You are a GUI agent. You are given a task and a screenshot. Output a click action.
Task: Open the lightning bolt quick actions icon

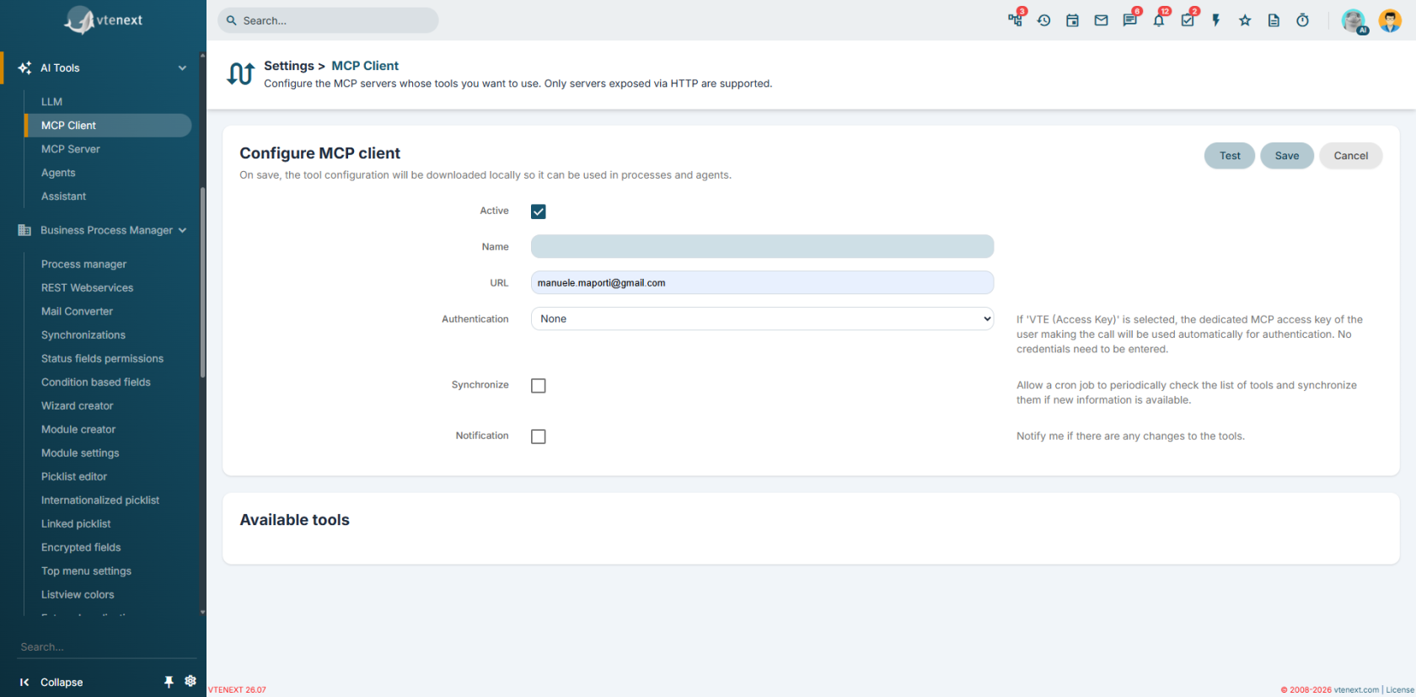[1216, 20]
